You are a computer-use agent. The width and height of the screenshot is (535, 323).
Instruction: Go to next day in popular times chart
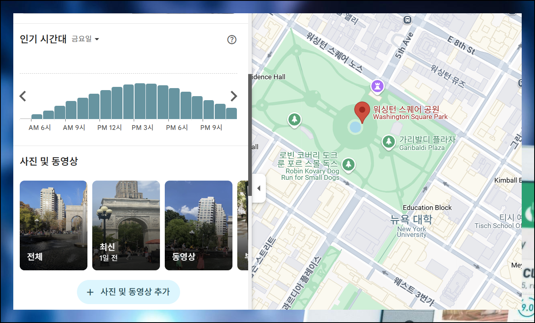[234, 96]
